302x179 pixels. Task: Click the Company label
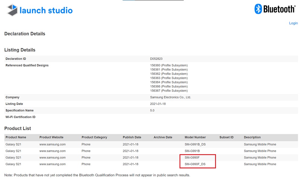point(12,97)
